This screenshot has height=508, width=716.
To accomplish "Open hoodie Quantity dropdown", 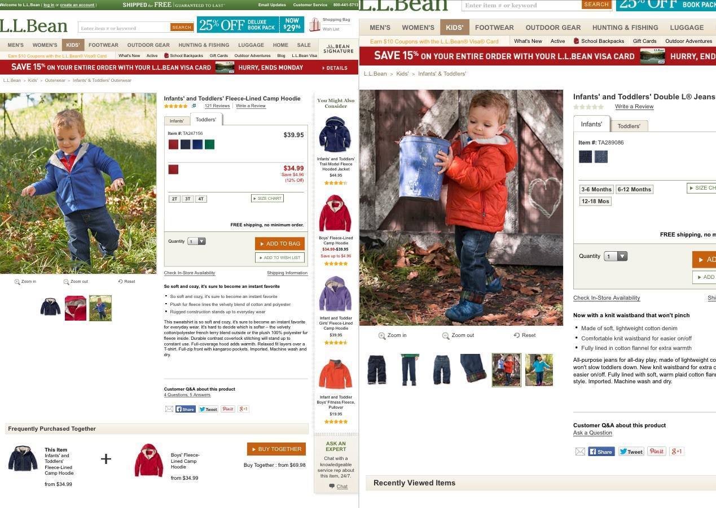I will pyautogui.click(x=196, y=242).
